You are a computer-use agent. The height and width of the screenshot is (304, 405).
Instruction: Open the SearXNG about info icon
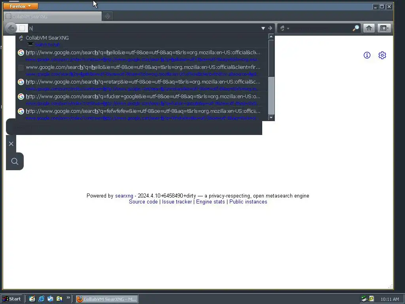pyautogui.click(x=367, y=55)
